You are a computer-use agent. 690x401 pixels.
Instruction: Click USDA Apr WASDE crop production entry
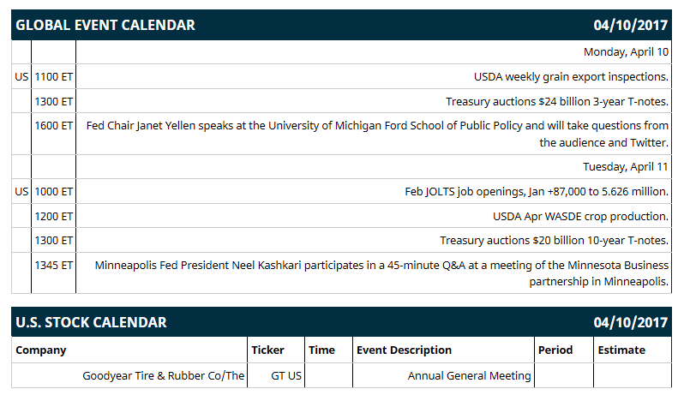[x=580, y=216]
